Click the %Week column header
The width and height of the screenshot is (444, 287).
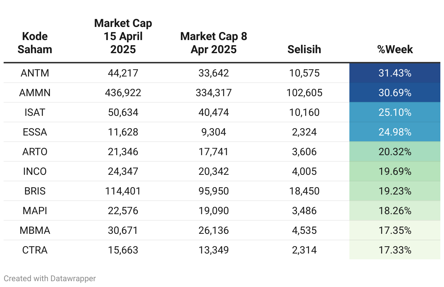(395, 49)
